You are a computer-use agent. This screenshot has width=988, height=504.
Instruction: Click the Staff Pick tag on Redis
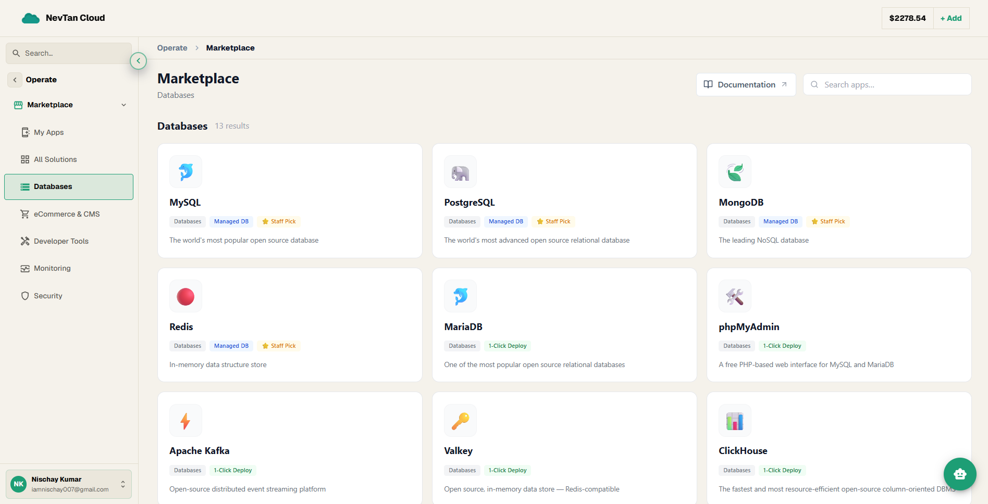(x=279, y=346)
